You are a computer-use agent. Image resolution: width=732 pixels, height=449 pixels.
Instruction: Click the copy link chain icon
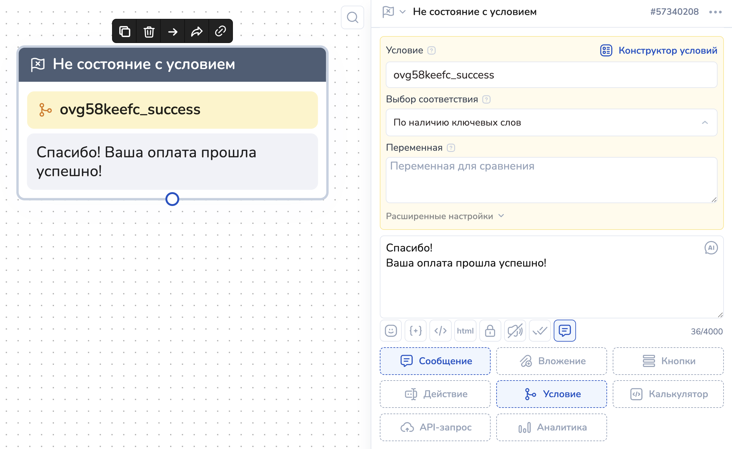pos(220,31)
